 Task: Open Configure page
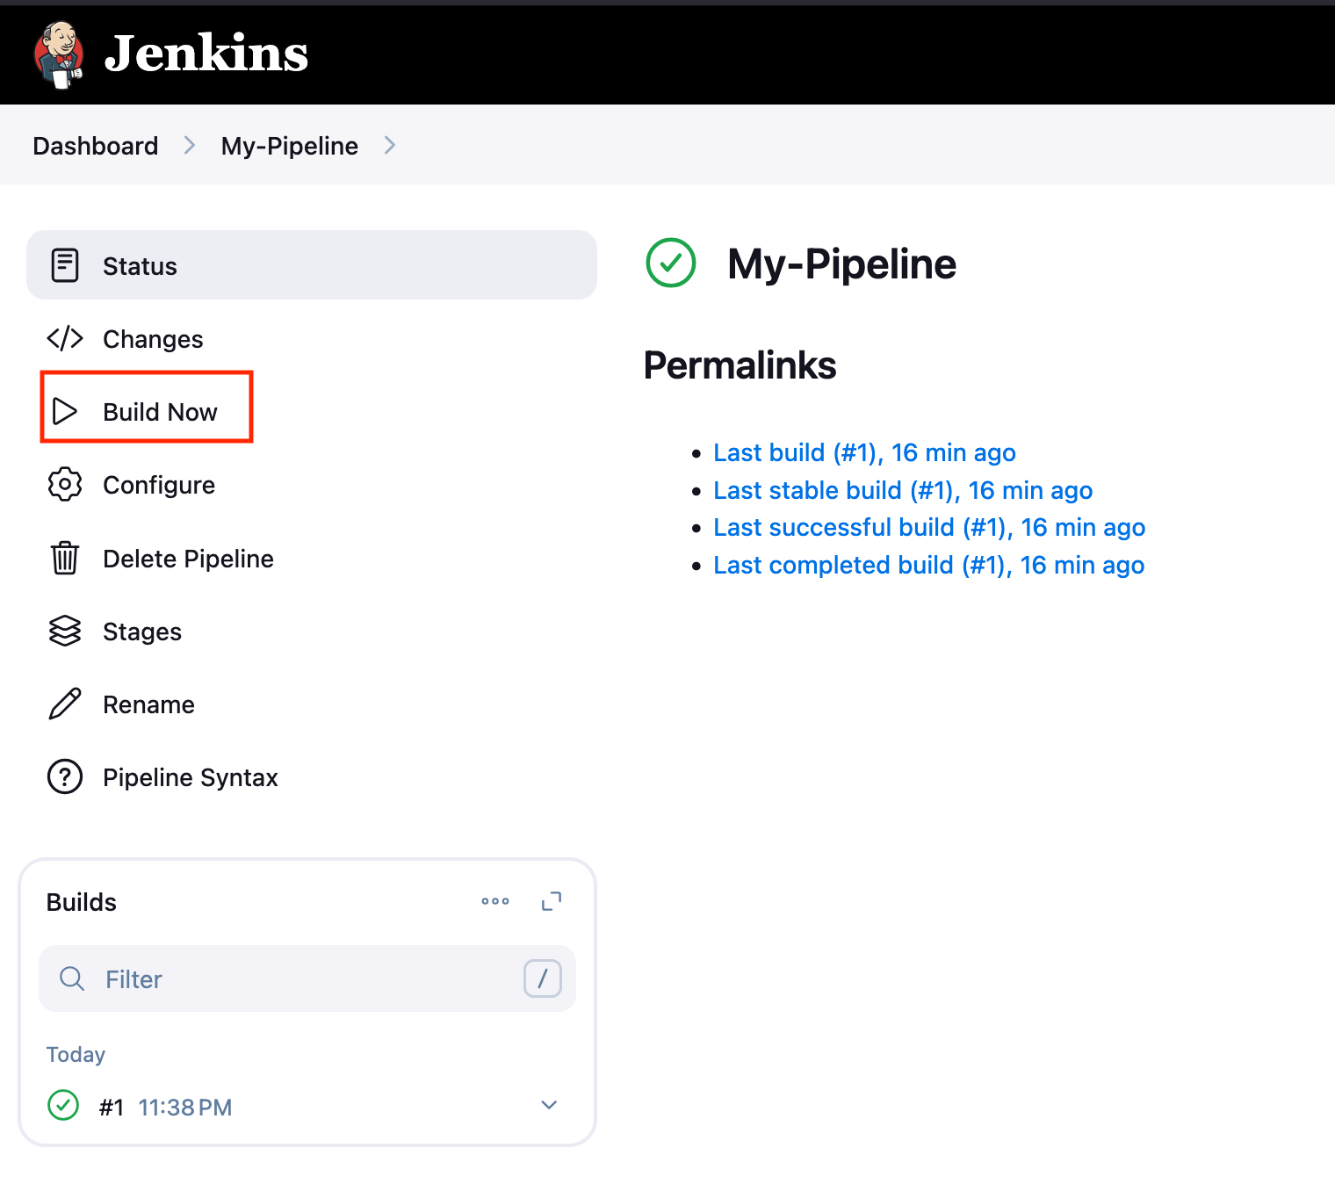pos(159,485)
